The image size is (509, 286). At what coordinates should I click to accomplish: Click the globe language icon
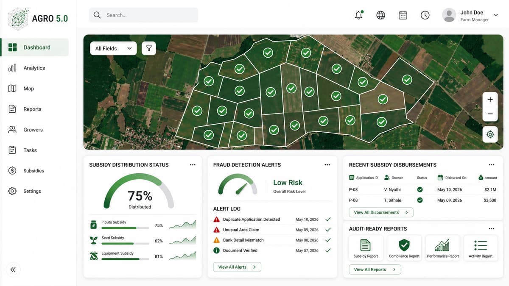click(381, 15)
